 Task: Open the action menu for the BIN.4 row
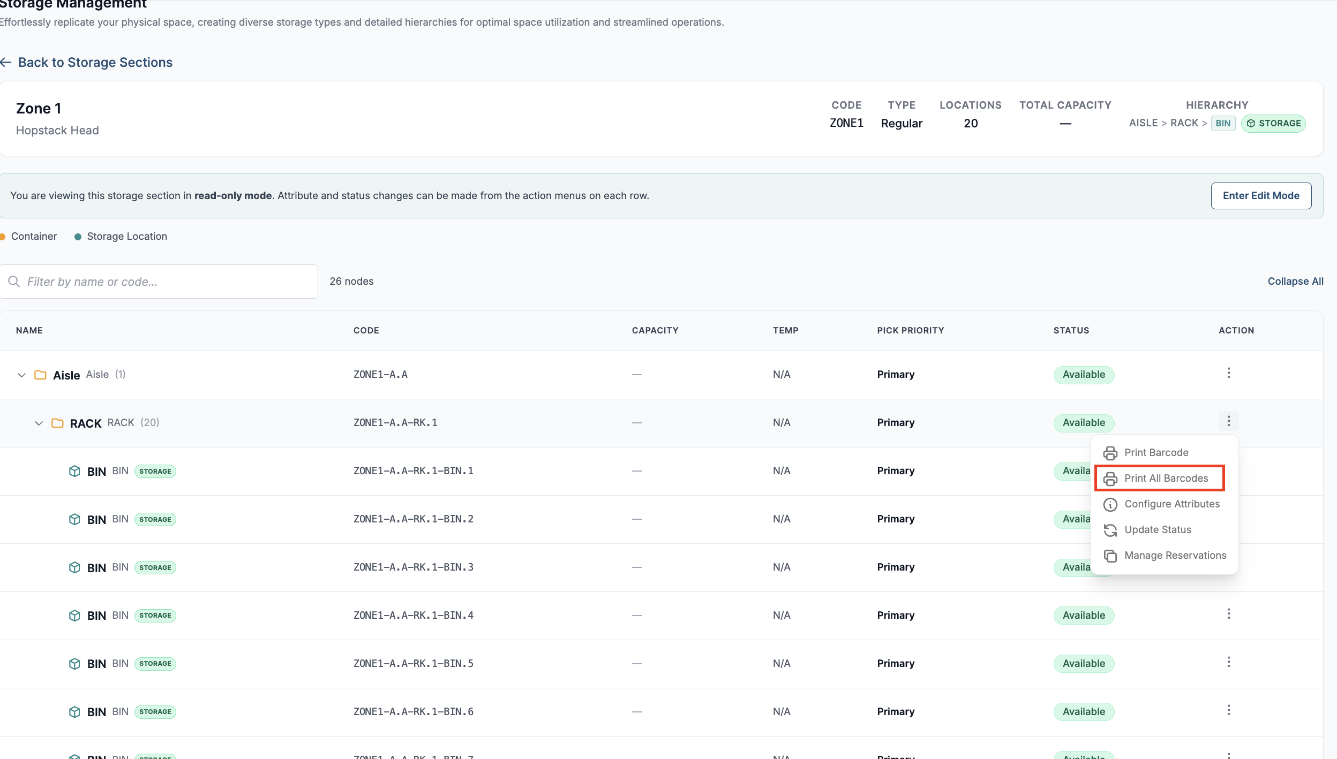point(1228,614)
